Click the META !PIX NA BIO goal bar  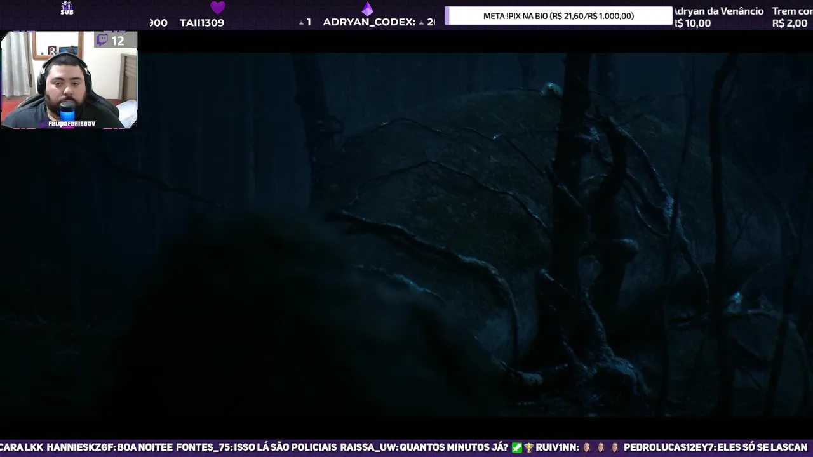tap(558, 16)
